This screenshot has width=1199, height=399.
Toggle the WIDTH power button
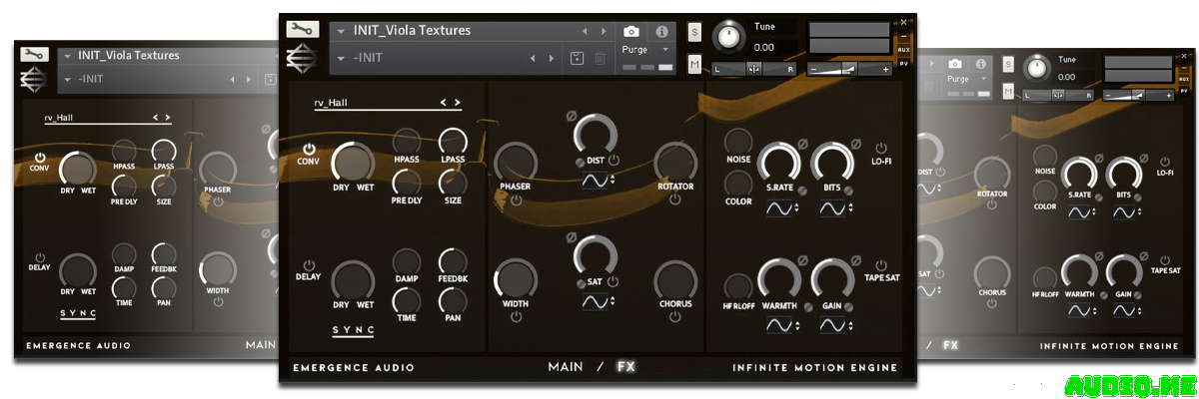(x=516, y=317)
